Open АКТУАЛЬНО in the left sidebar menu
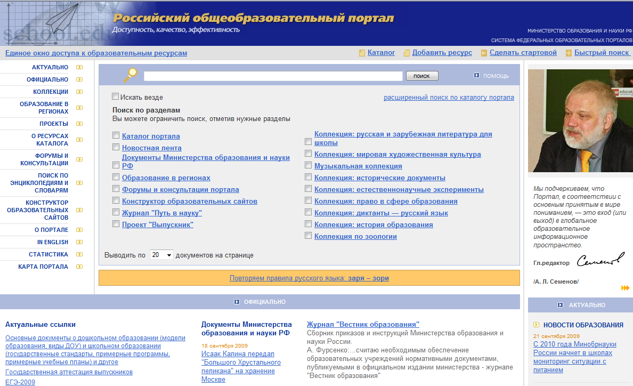This screenshot has width=633, height=386. click(x=50, y=67)
